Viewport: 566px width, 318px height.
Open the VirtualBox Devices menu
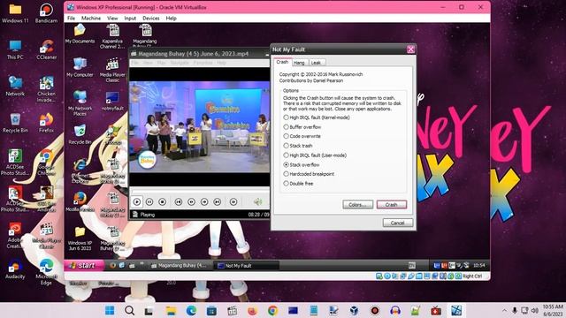pyautogui.click(x=151, y=18)
